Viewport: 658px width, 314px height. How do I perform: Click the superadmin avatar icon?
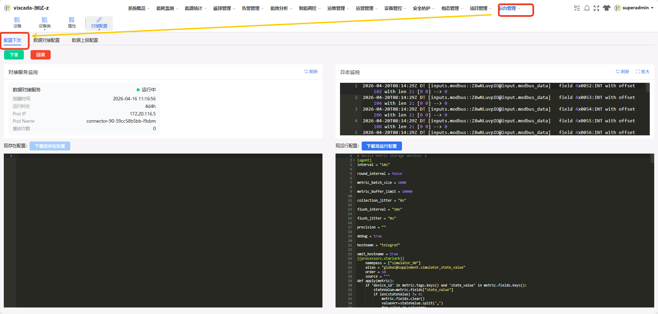click(618, 8)
